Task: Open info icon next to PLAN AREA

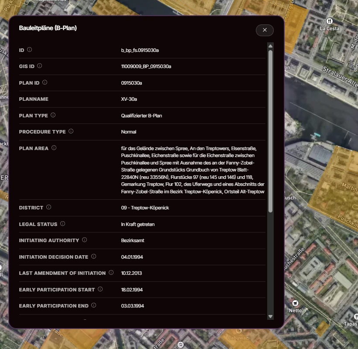Action: tap(54, 148)
